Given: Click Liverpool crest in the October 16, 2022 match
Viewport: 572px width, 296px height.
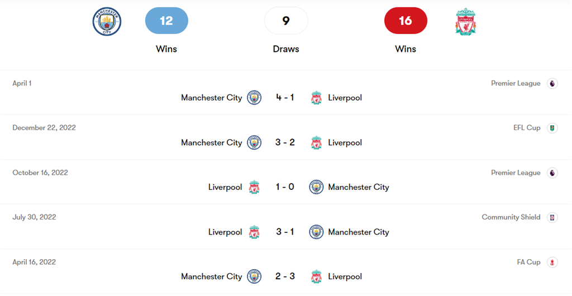Looking at the screenshot, I should coord(254,187).
